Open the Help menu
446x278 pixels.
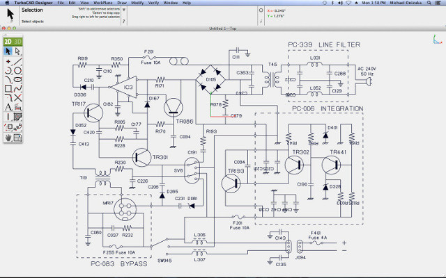[x=187, y=3]
